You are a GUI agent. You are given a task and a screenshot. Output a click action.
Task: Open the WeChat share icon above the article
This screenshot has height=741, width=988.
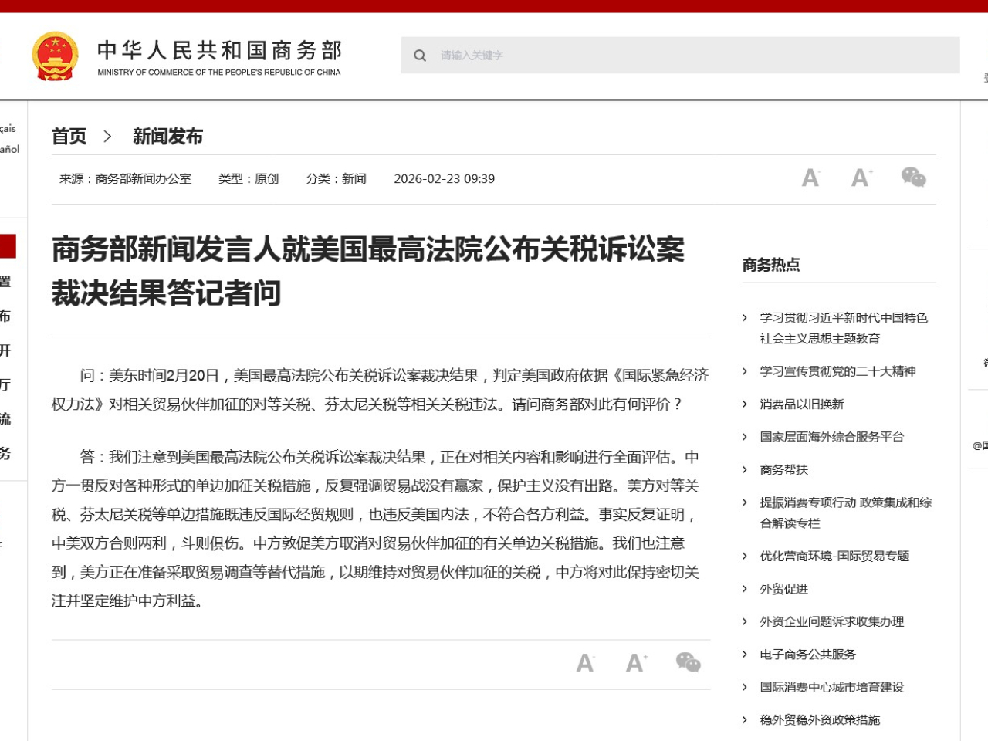click(x=914, y=177)
